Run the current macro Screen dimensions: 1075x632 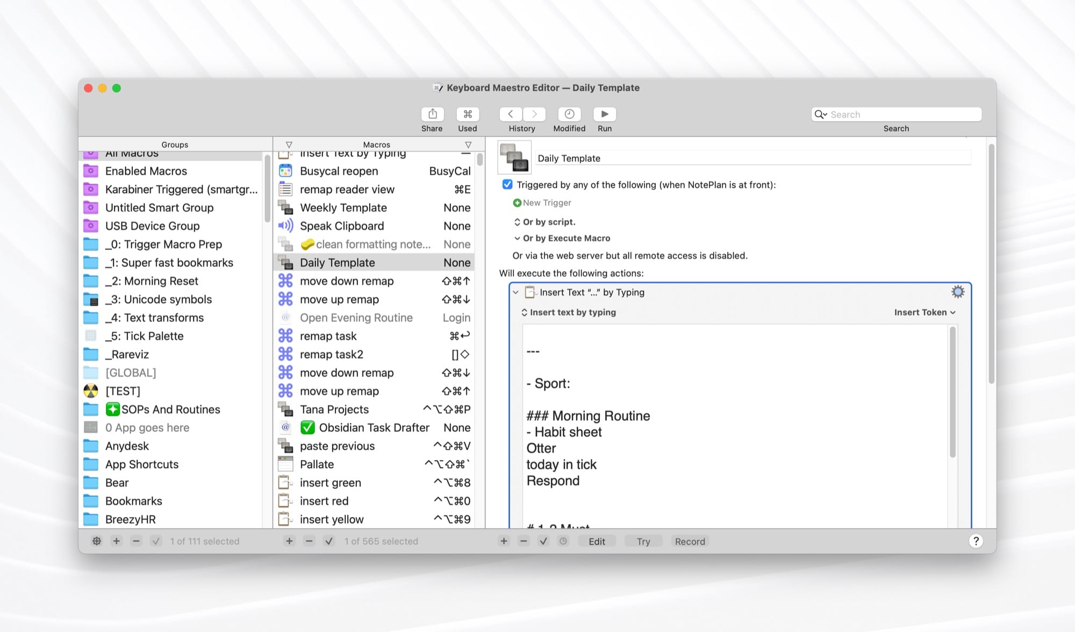pyautogui.click(x=605, y=114)
